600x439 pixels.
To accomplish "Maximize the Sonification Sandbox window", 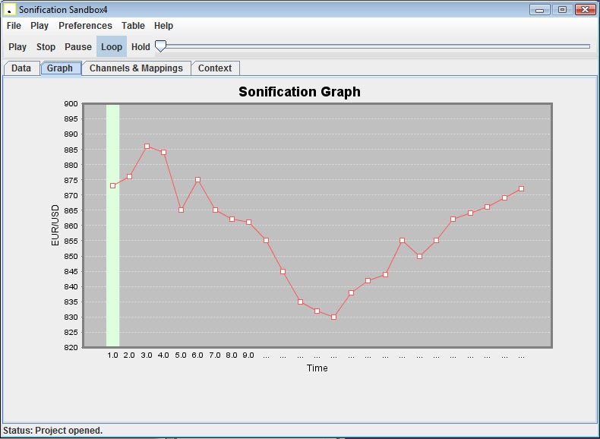I will click(562, 10).
